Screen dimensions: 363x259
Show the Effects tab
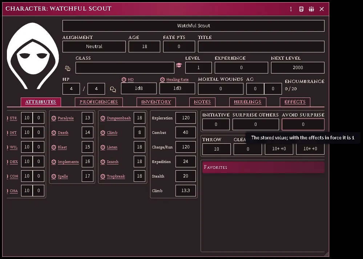[x=295, y=102]
